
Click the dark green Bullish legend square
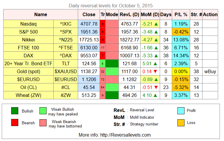(x=15, y=111)
